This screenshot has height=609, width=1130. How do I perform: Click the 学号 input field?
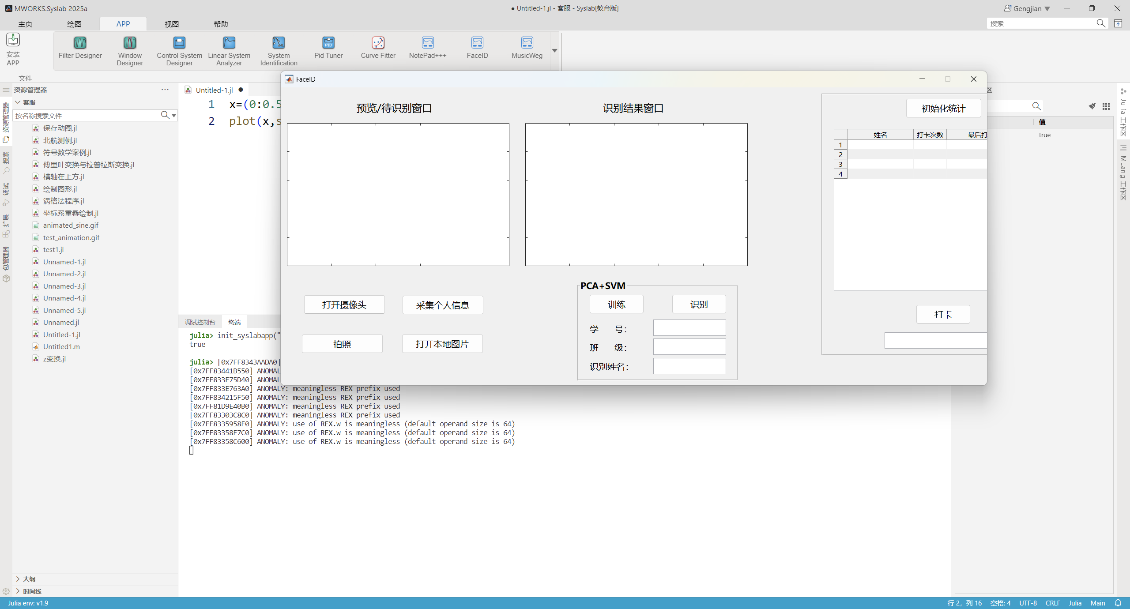click(x=689, y=328)
